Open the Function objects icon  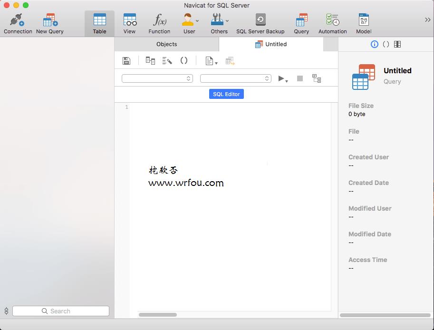(159, 23)
